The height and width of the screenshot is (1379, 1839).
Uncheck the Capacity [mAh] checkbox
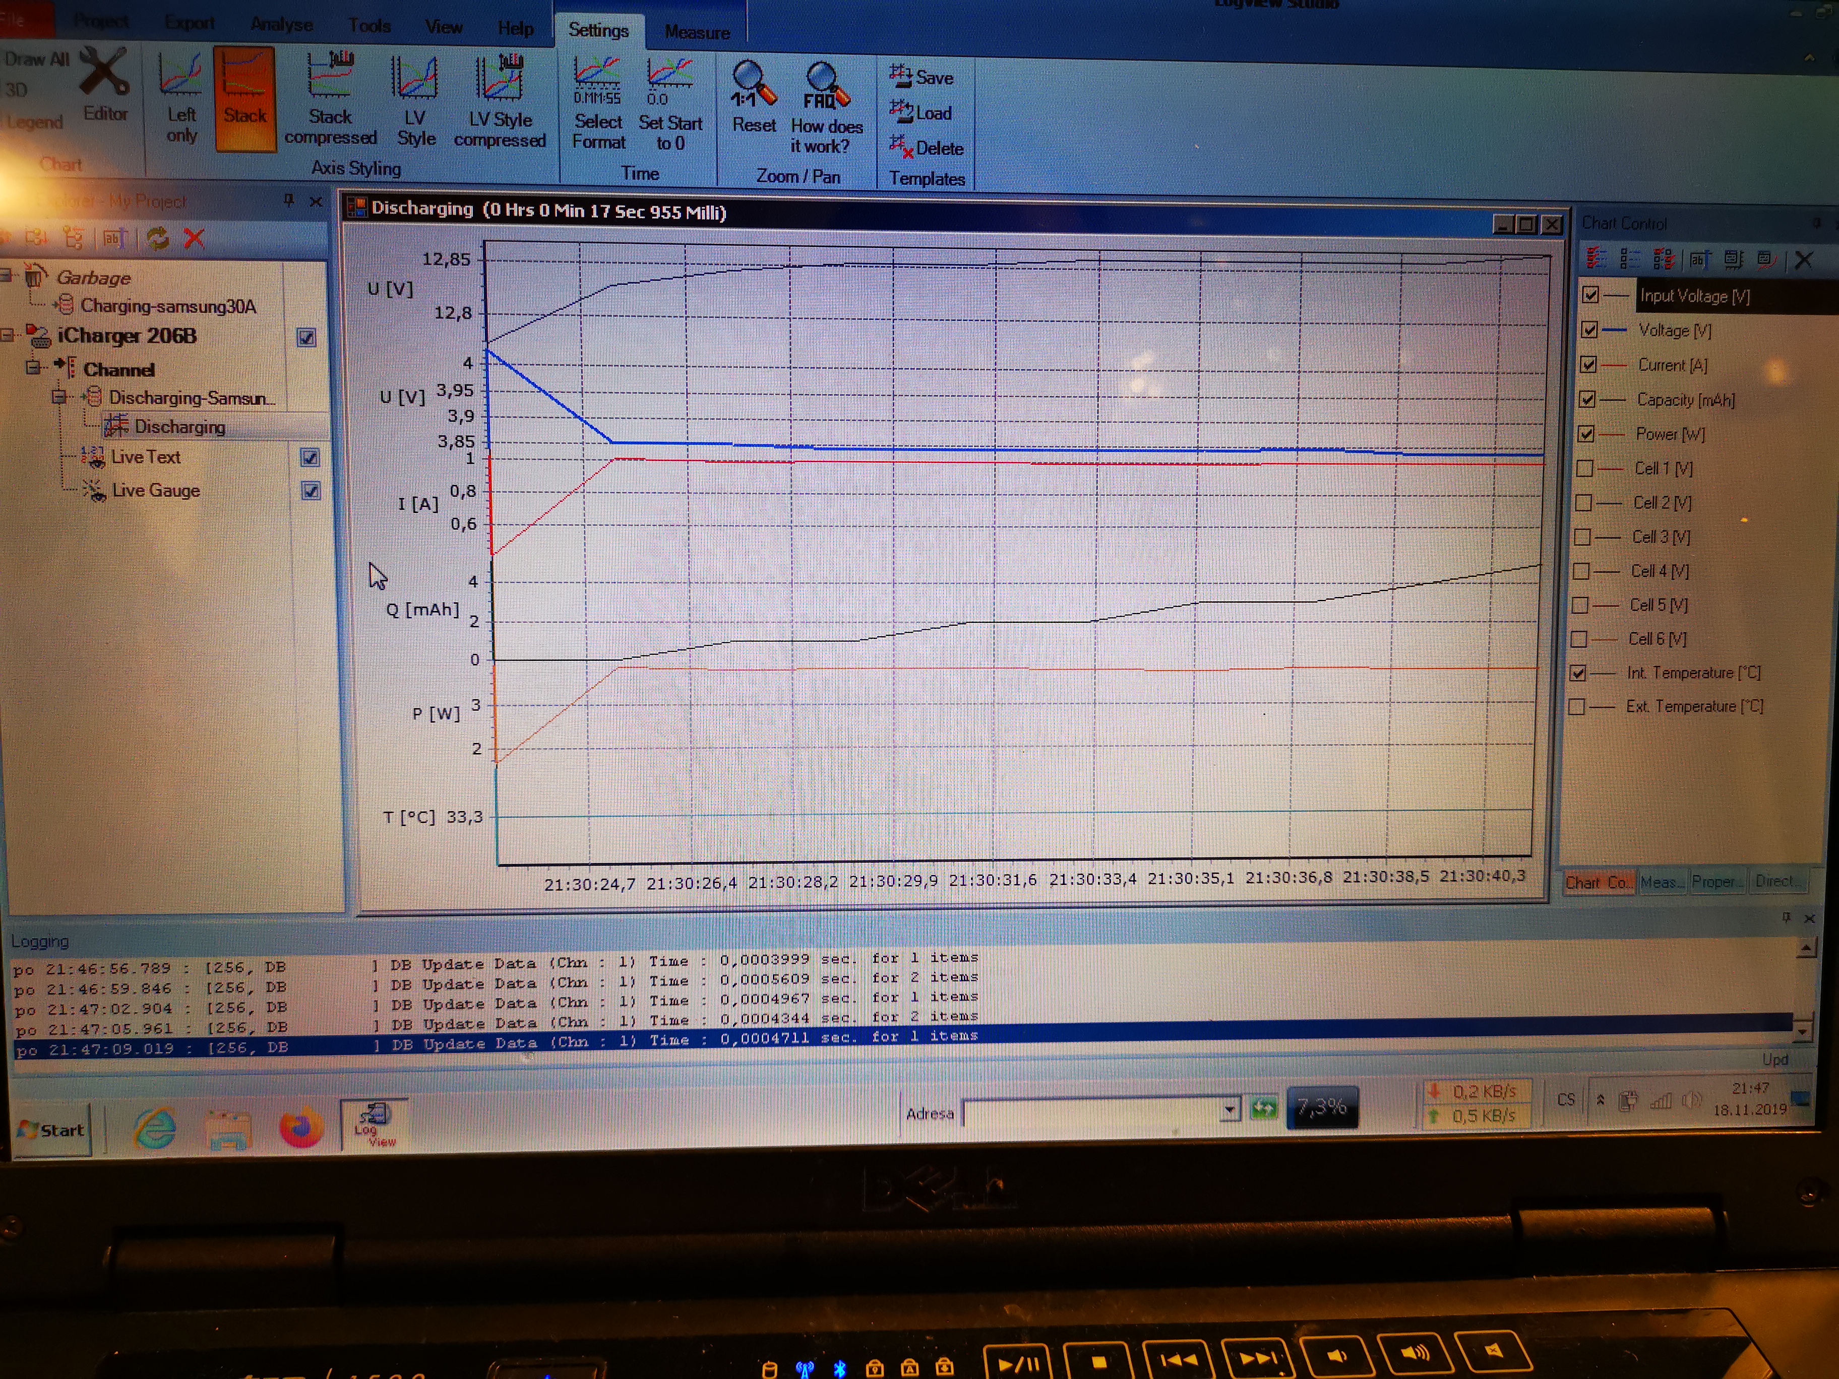click(x=1587, y=399)
